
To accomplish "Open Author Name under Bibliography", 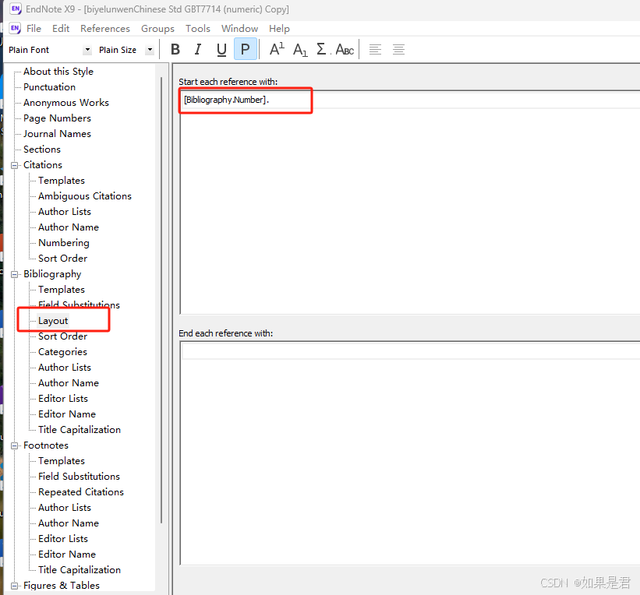I will pos(69,383).
